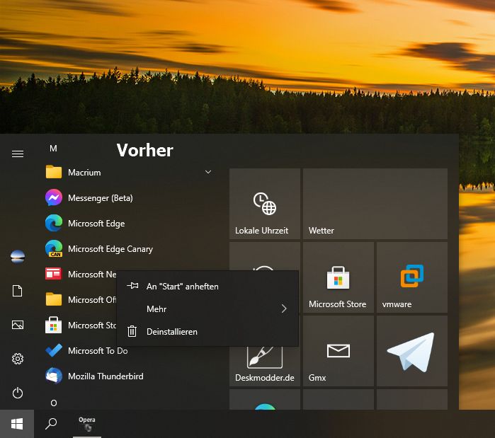Click the Macrium folder label
Screen dimensions: 495x438
tap(84, 173)
